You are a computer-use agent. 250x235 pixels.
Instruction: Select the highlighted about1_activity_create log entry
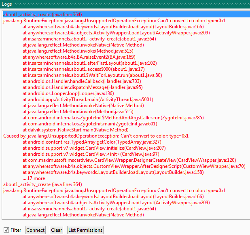point(42,15)
